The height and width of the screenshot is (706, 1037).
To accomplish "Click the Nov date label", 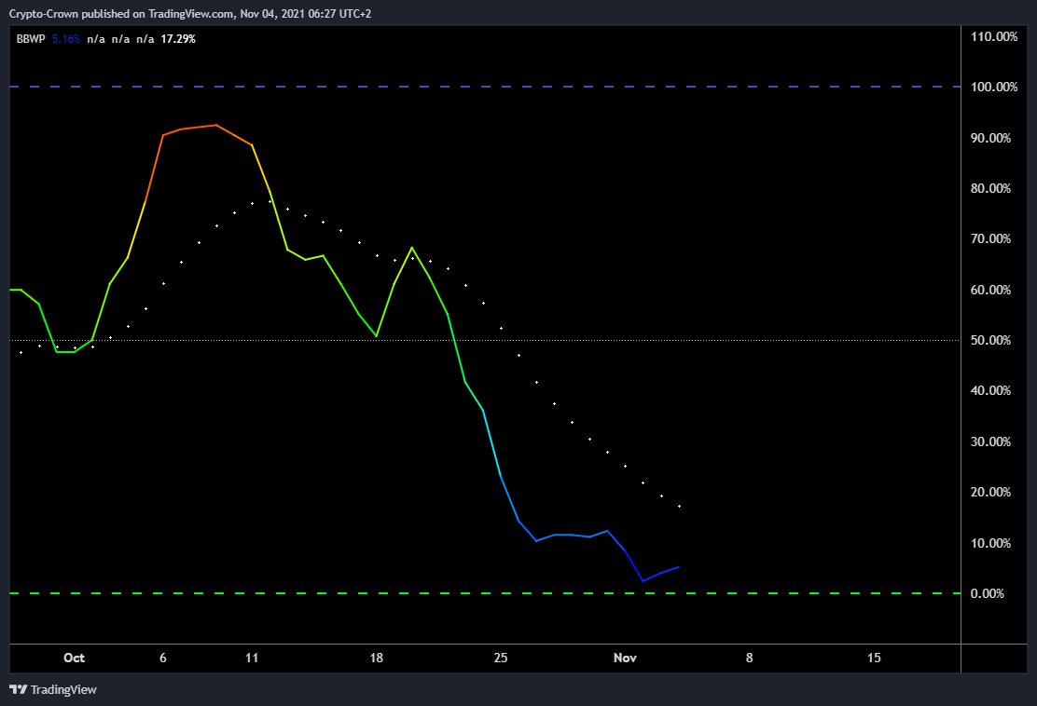I will [x=625, y=658].
